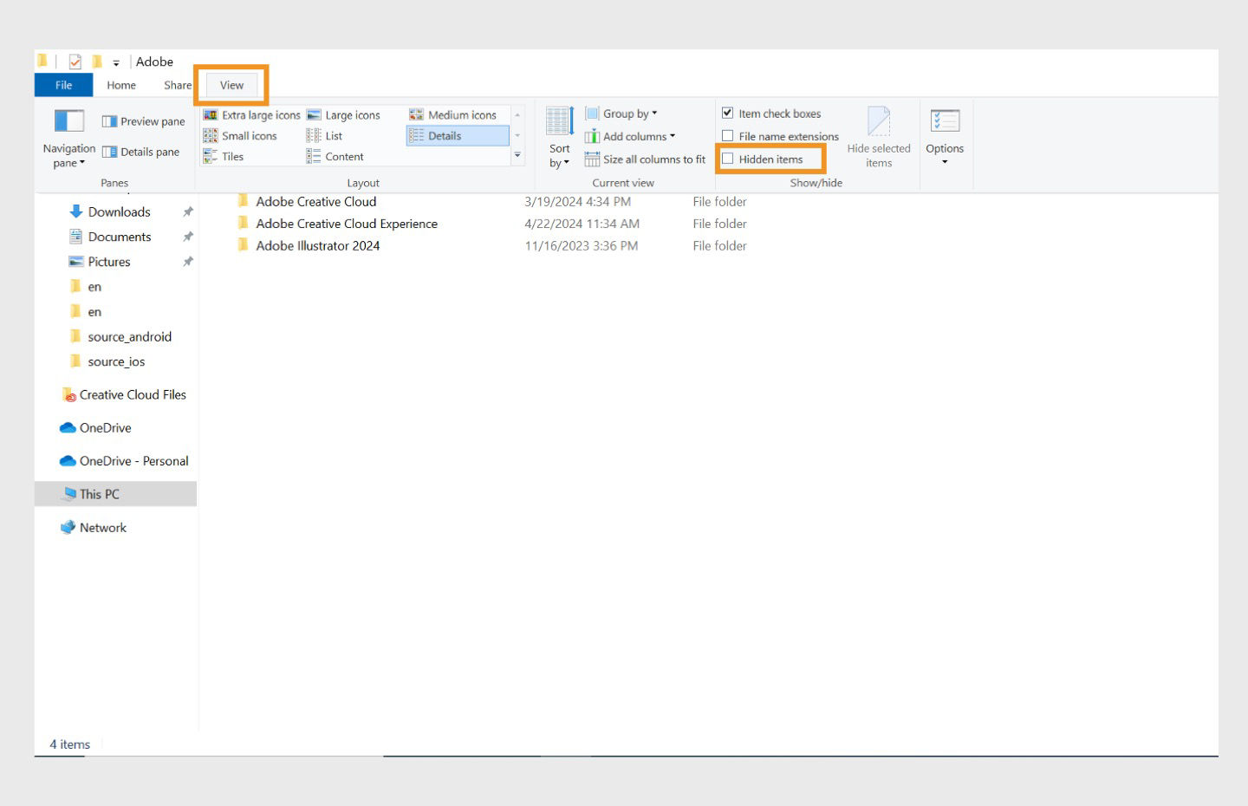Click Hide selected items
This screenshot has width=1248, height=806.
click(879, 139)
